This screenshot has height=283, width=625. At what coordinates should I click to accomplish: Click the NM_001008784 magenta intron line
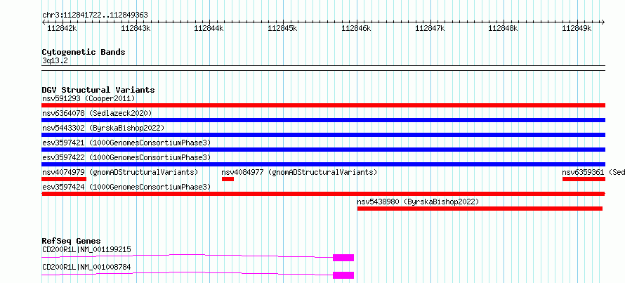click(x=187, y=272)
